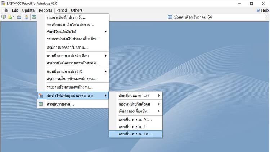Open สารบัญรายงาน... from Reports menu
This screenshot has width=270, height=152.
73,104
